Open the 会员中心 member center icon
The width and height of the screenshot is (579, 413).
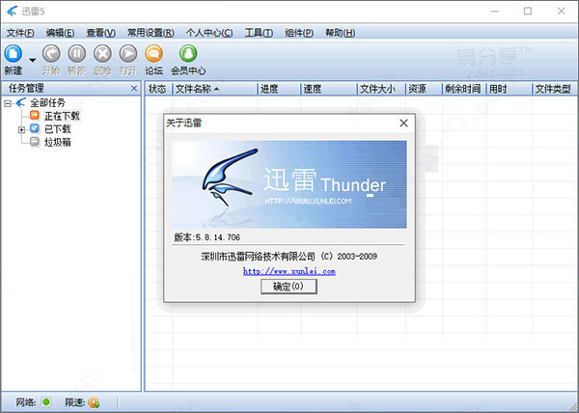click(188, 55)
